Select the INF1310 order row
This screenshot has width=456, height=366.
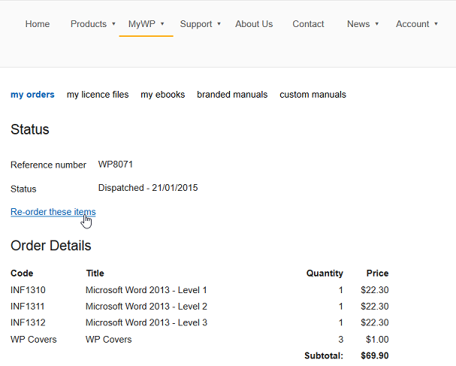click(x=200, y=290)
